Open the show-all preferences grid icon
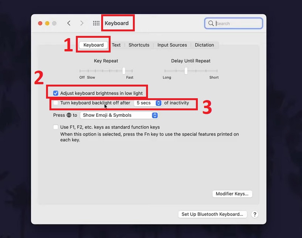This screenshot has height=238, width=302. 96,23
